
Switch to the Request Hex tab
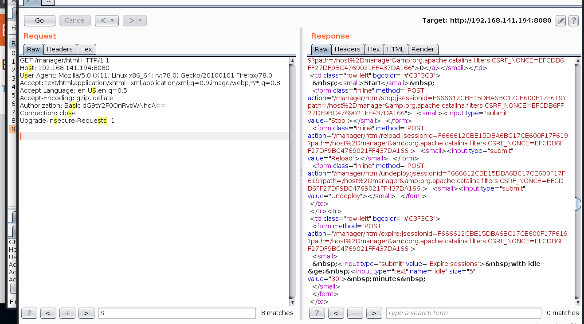point(86,49)
